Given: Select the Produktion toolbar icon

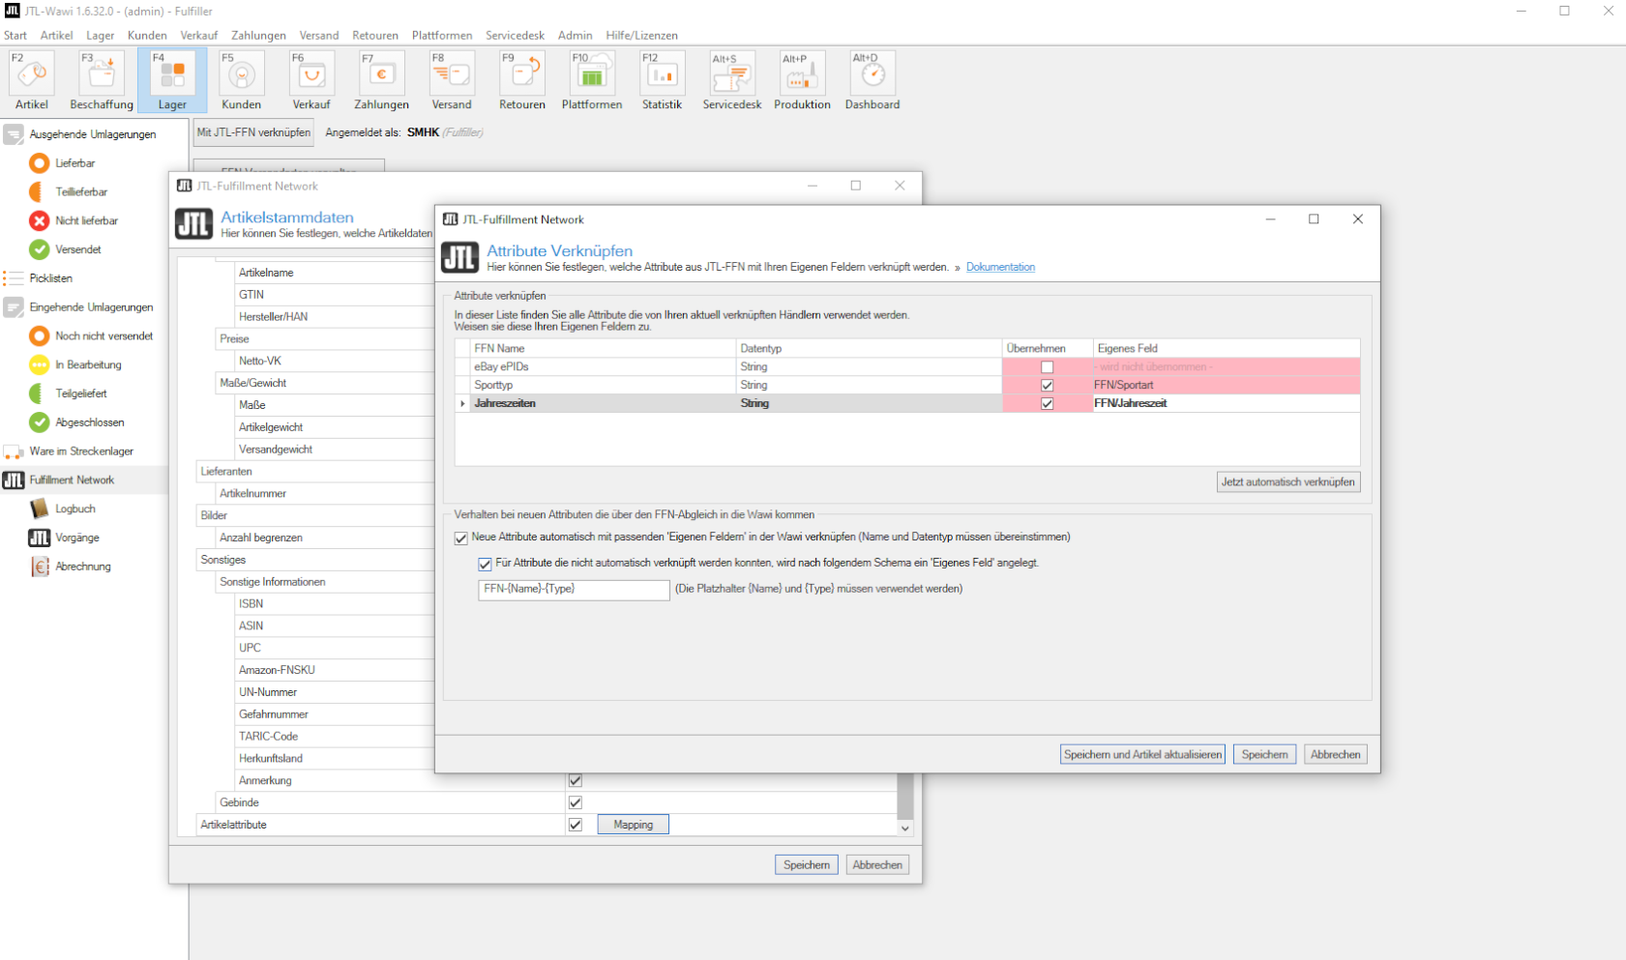Looking at the screenshot, I should click(802, 80).
